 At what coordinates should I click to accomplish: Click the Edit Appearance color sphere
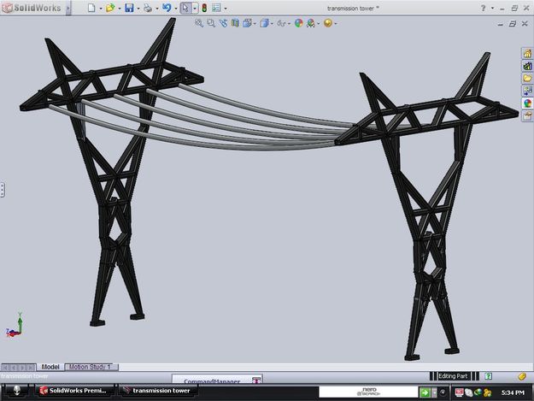click(299, 23)
